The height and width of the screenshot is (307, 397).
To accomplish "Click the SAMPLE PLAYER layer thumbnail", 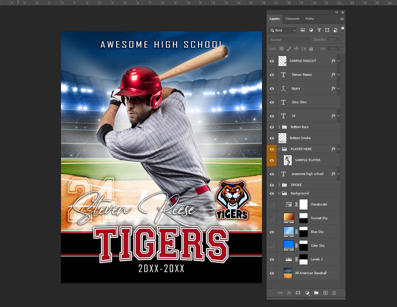I will coord(288,160).
